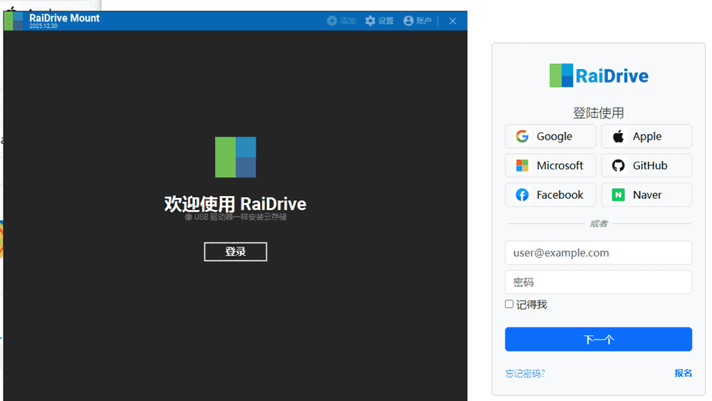Click the 报名 (Sign up) link

coord(683,373)
